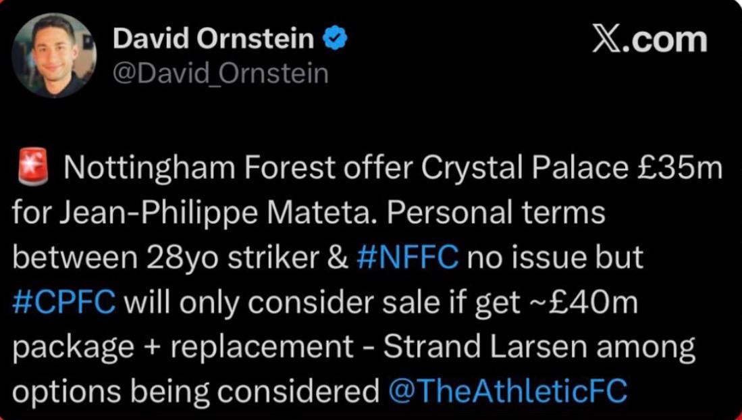This screenshot has width=742, height=420.
Task: Select the word "replacement" in tweet
Action: pos(262,348)
